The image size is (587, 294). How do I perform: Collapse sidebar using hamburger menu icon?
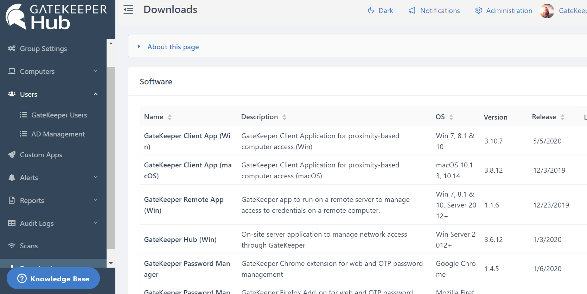(x=128, y=10)
